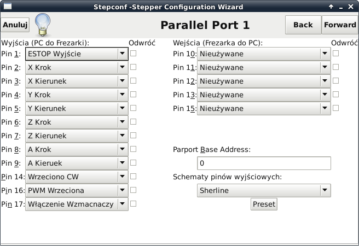Open the Pin 12 input function dropdown

pos(264,81)
